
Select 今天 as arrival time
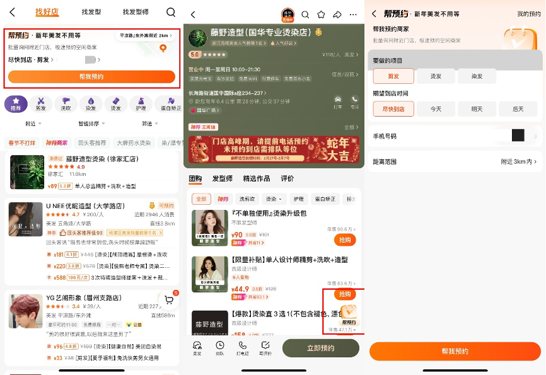[x=434, y=109]
